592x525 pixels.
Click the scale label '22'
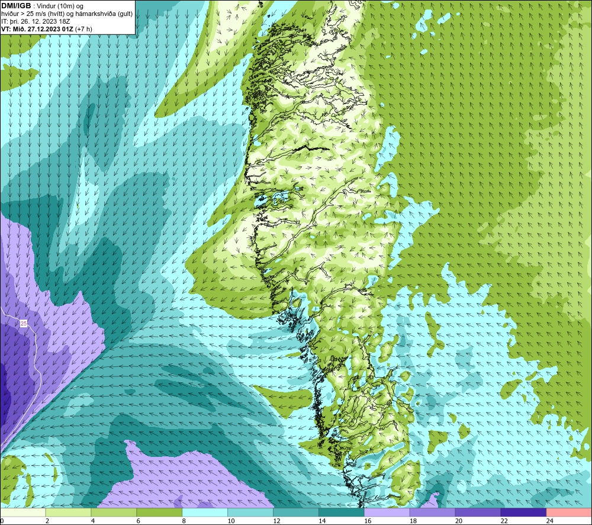pos(504,521)
